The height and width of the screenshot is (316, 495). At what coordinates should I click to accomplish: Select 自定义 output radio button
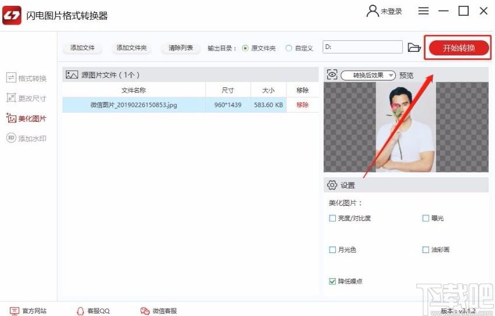289,48
